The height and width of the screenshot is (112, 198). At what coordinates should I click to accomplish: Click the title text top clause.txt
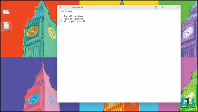click(x=77, y=8)
